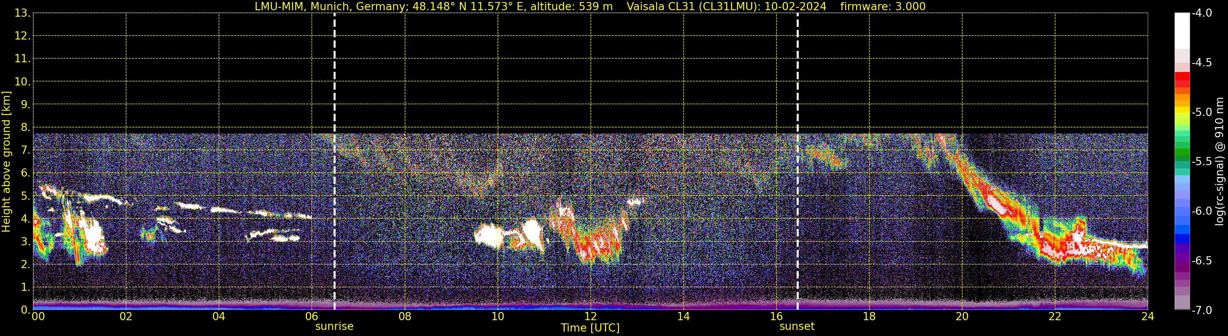Click the x-axis tick label '24'
Viewport: 1228px width, 336px height.
[1148, 316]
